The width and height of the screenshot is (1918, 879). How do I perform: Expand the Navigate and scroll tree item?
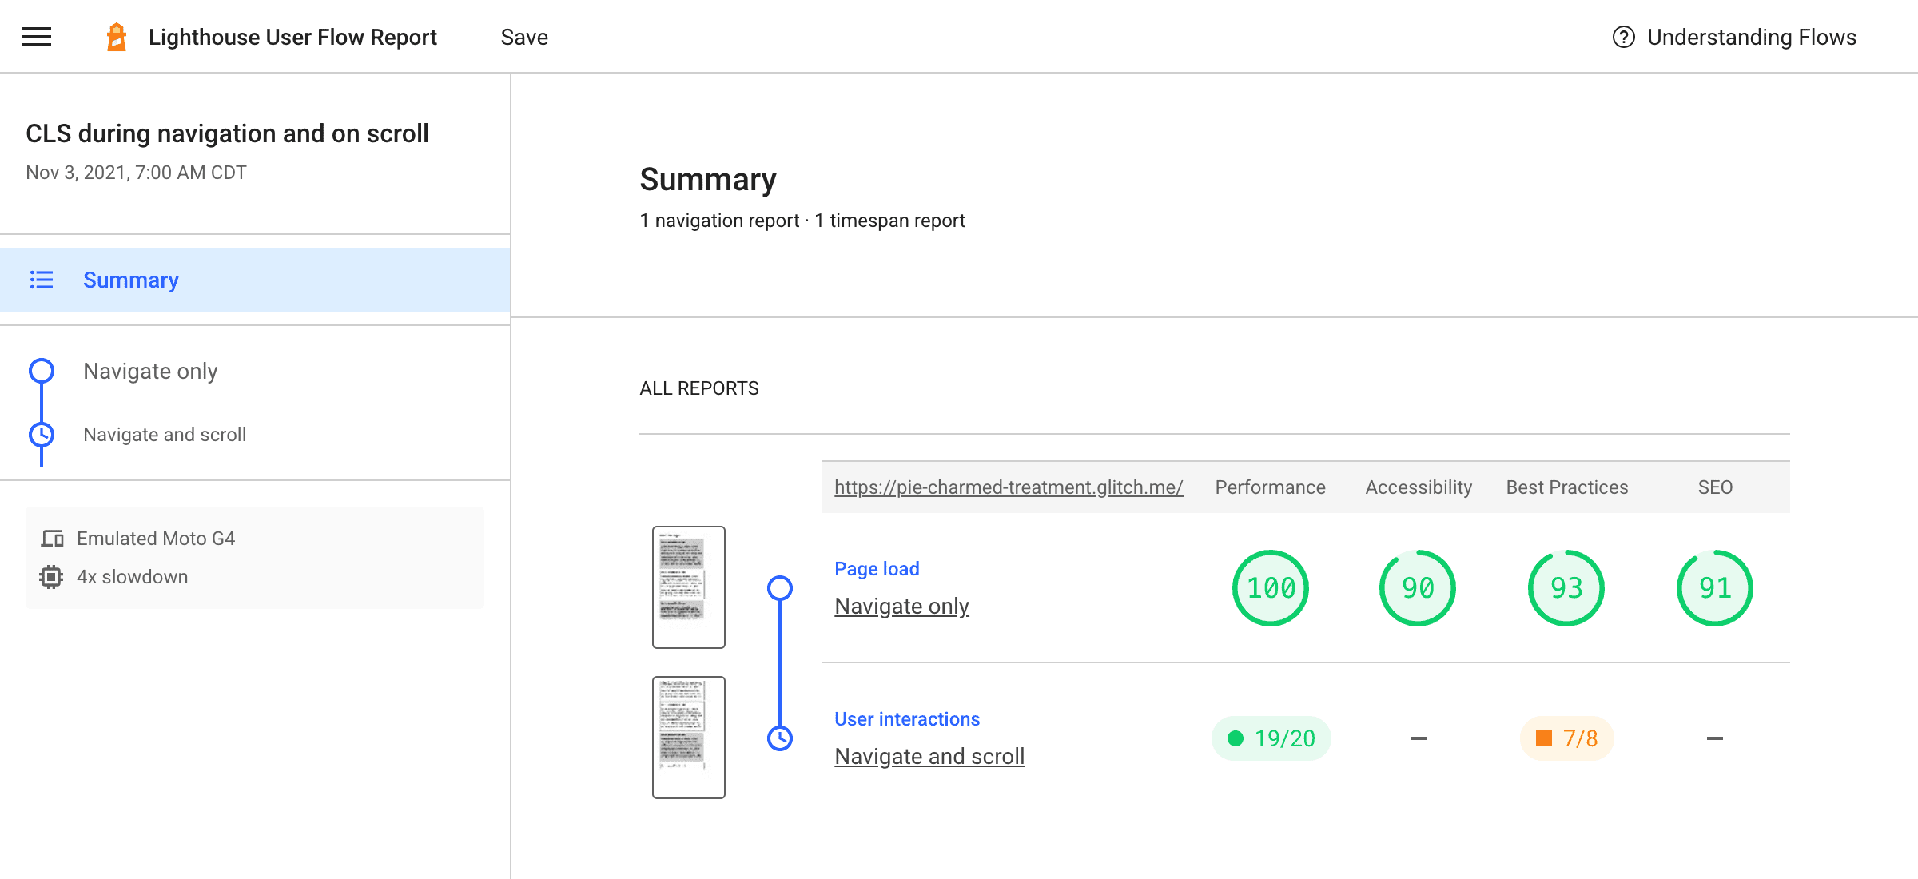[x=165, y=434]
